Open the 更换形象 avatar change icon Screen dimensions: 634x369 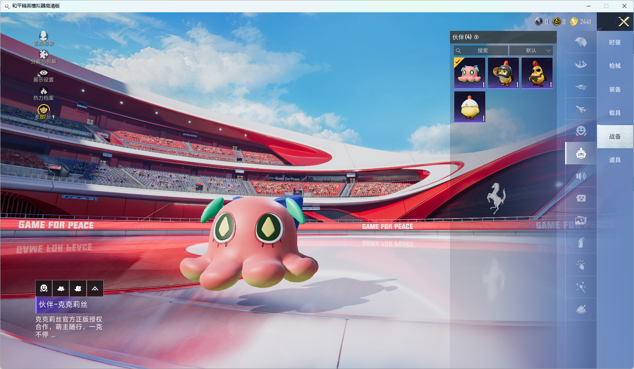[x=44, y=36]
